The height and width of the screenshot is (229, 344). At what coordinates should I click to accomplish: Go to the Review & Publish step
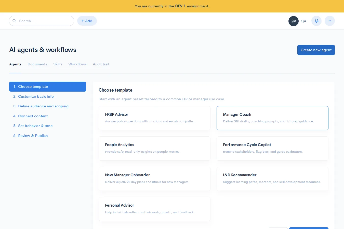(33, 136)
